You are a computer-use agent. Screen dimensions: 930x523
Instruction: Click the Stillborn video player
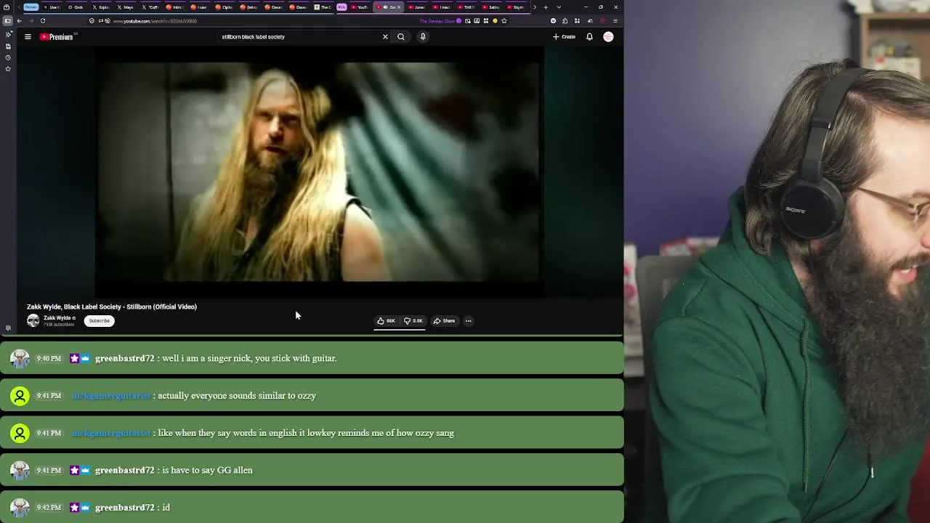pyautogui.click(x=320, y=172)
